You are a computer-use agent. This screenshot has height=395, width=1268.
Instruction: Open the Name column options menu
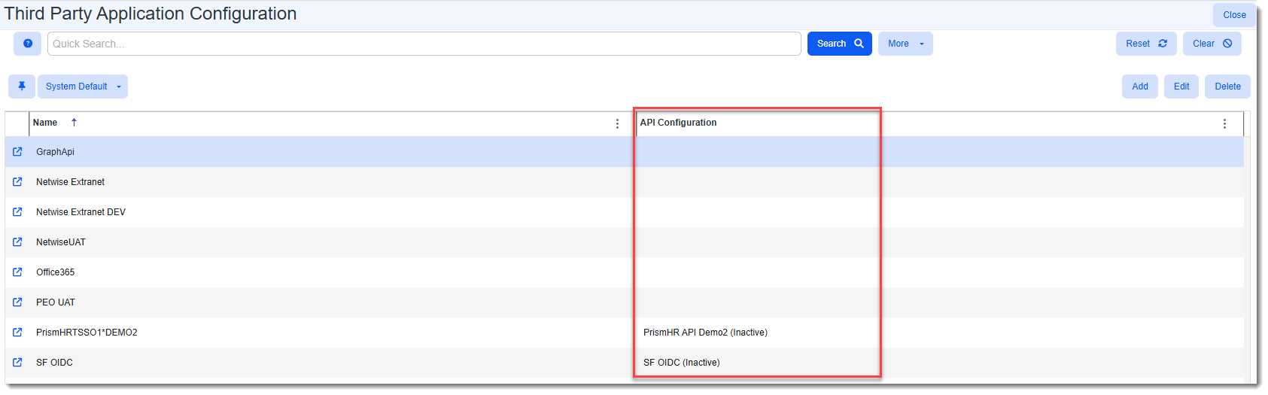tap(617, 123)
